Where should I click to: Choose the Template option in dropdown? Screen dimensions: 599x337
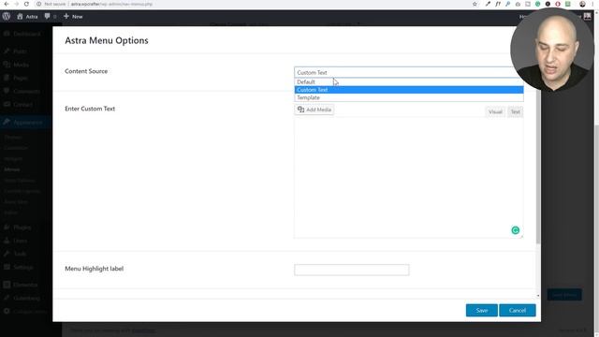pyautogui.click(x=409, y=97)
